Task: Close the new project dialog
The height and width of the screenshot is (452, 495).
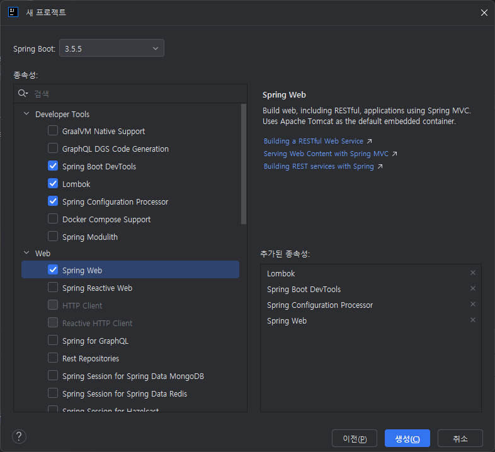Action: (484, 13)
